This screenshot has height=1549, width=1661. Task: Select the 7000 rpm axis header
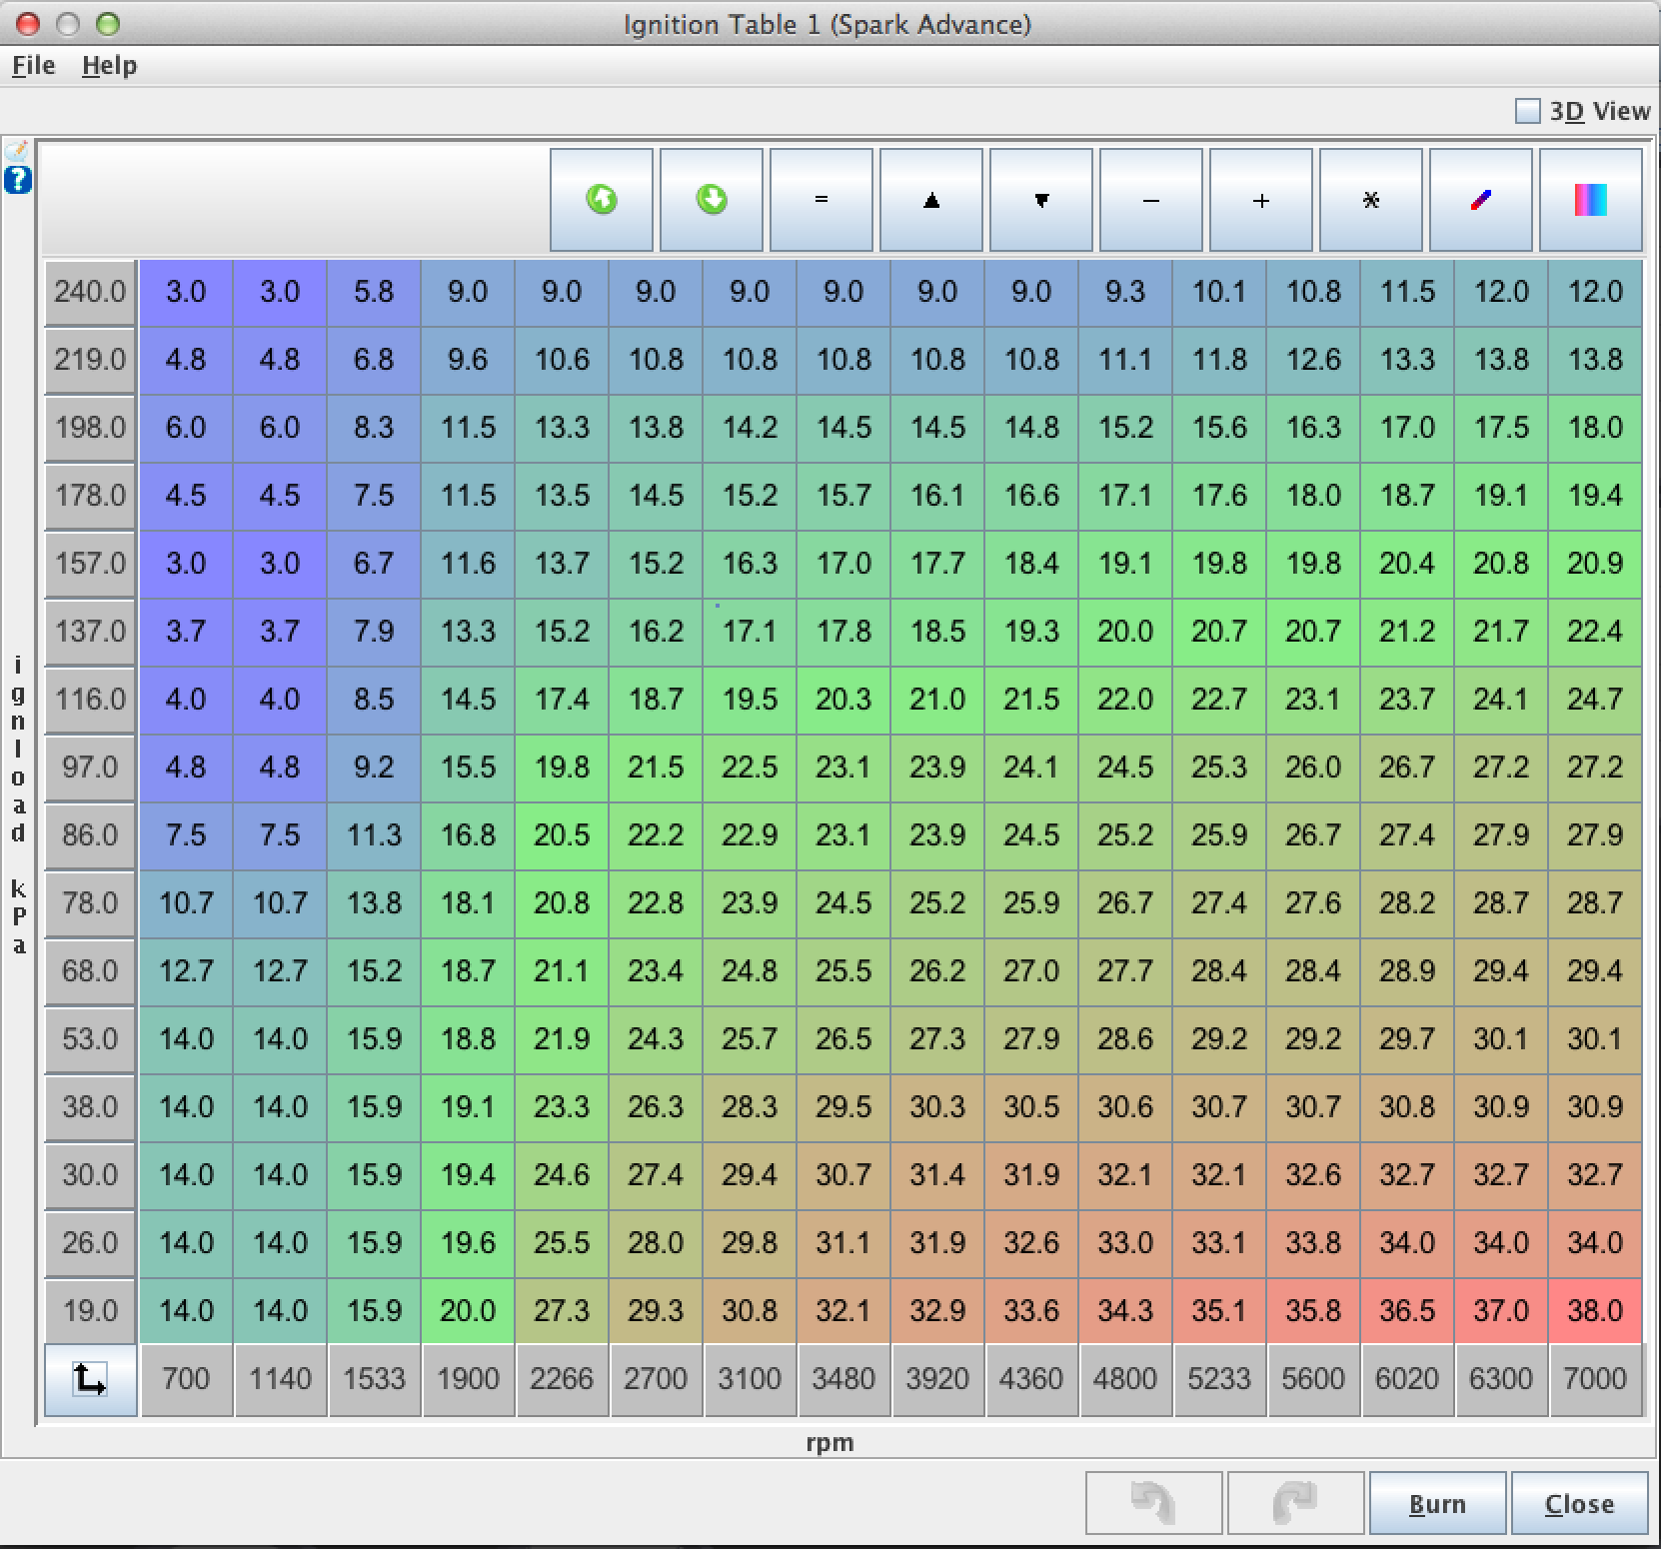[1595, 1379]
